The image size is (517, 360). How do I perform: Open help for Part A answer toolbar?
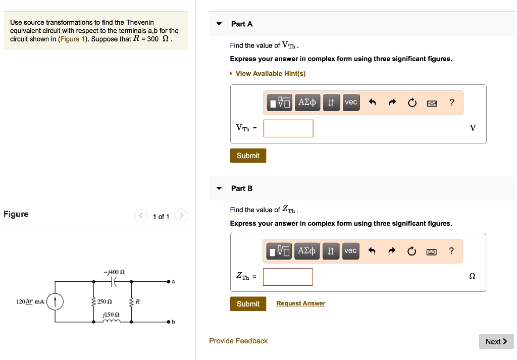coord(452,102)
